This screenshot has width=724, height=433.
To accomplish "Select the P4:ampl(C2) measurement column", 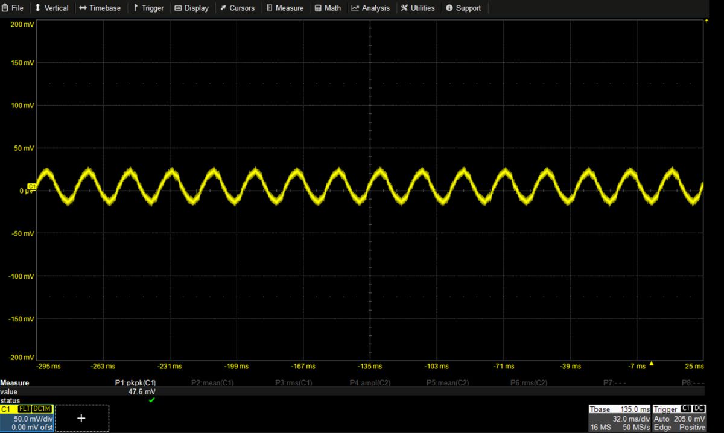I will 370,383.
